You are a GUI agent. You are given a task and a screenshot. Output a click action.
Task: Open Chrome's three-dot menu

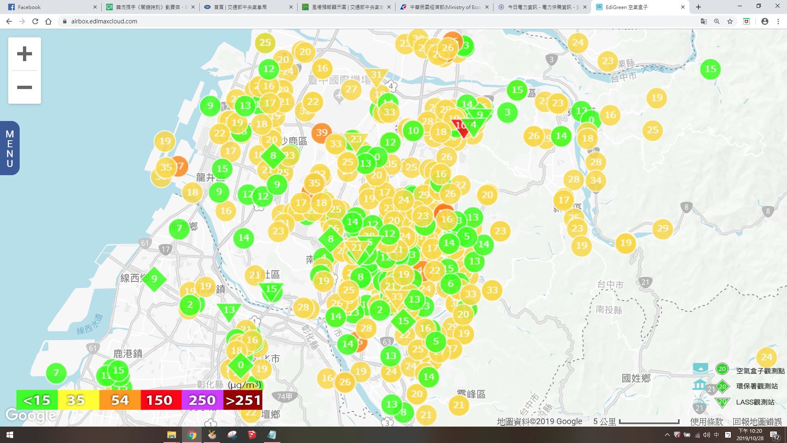778,21
